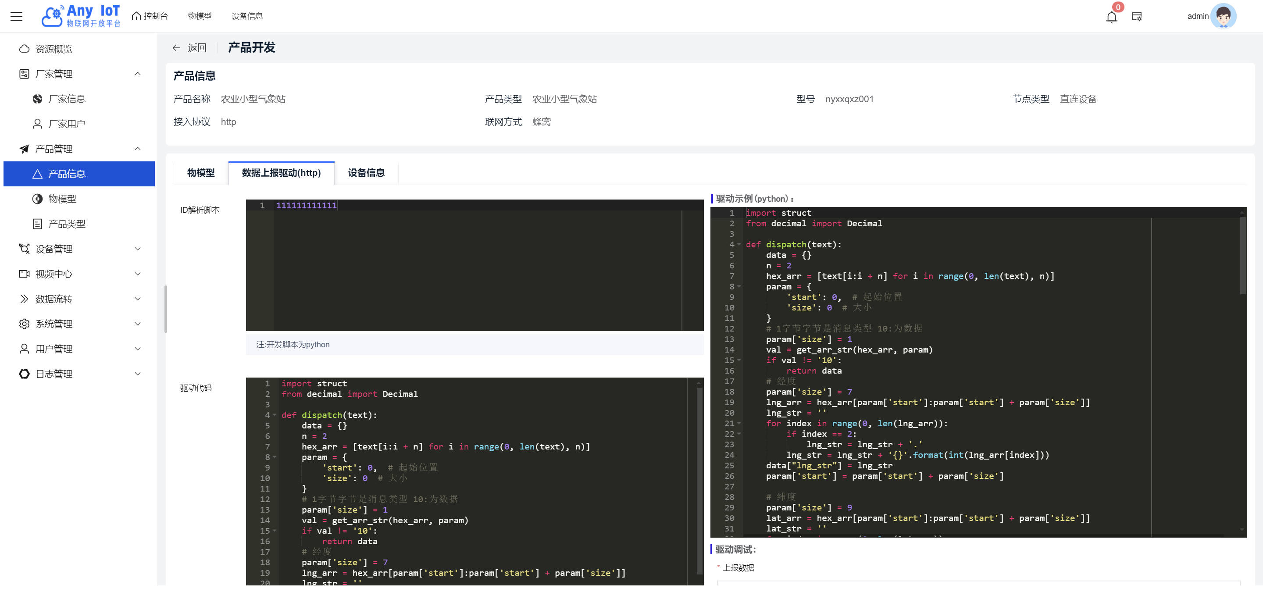Collapse the 厂家管理 menu group

click(x=138, y=74)
